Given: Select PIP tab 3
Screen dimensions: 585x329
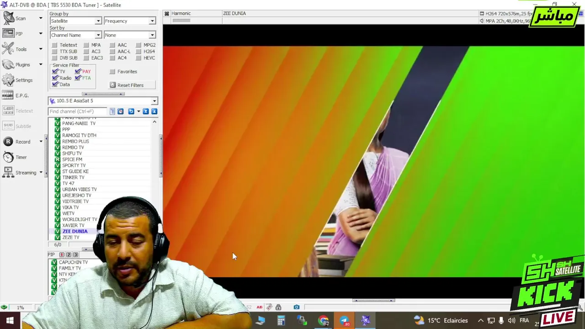Looking at the screenshot, I should (x=75, y=255).
